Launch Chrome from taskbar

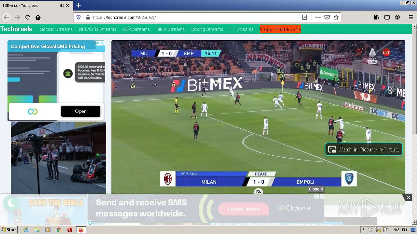(x=59, y=230)
